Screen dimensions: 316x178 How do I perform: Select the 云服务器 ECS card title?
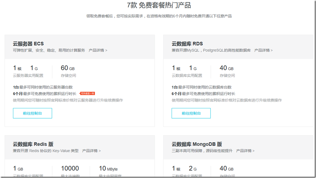[28, 44]
